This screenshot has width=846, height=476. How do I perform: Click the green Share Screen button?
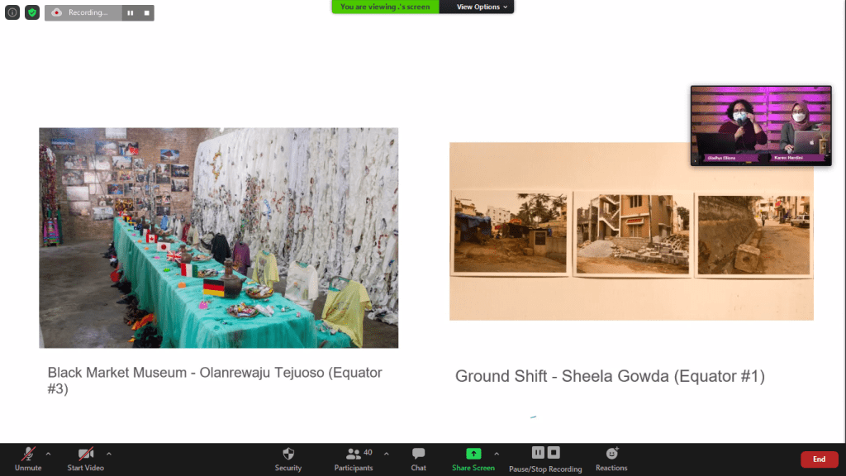coord(473,459)
